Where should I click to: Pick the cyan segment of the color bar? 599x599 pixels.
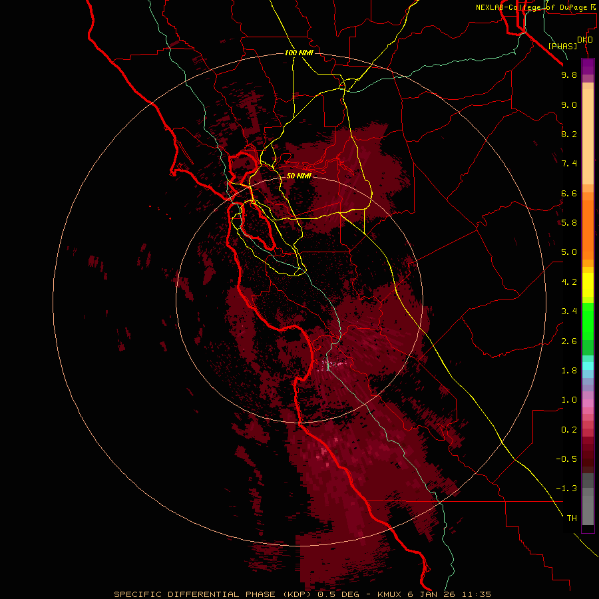[x=588, y=366]
